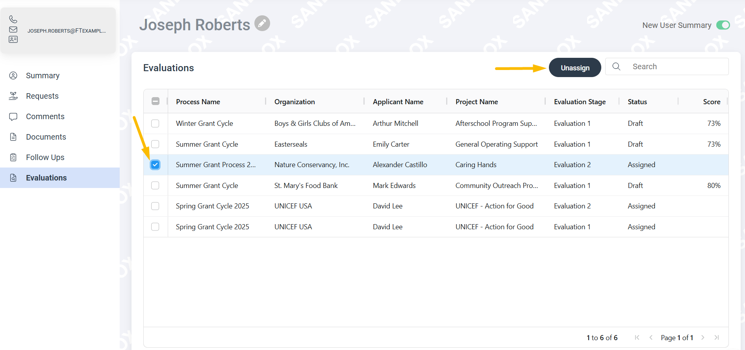This screenshot has height=350, width=745.
Task: Click the magnifier icon in search box
Action: [x=616, y=66]
